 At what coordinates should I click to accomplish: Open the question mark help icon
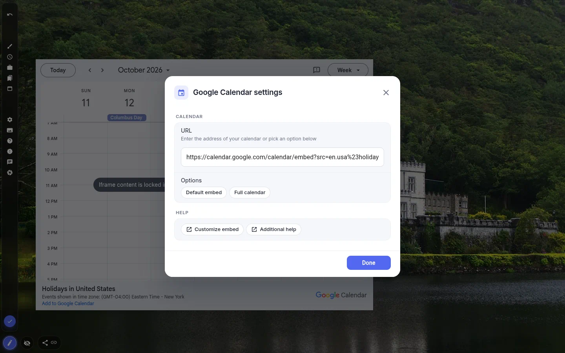click(10, 141)
